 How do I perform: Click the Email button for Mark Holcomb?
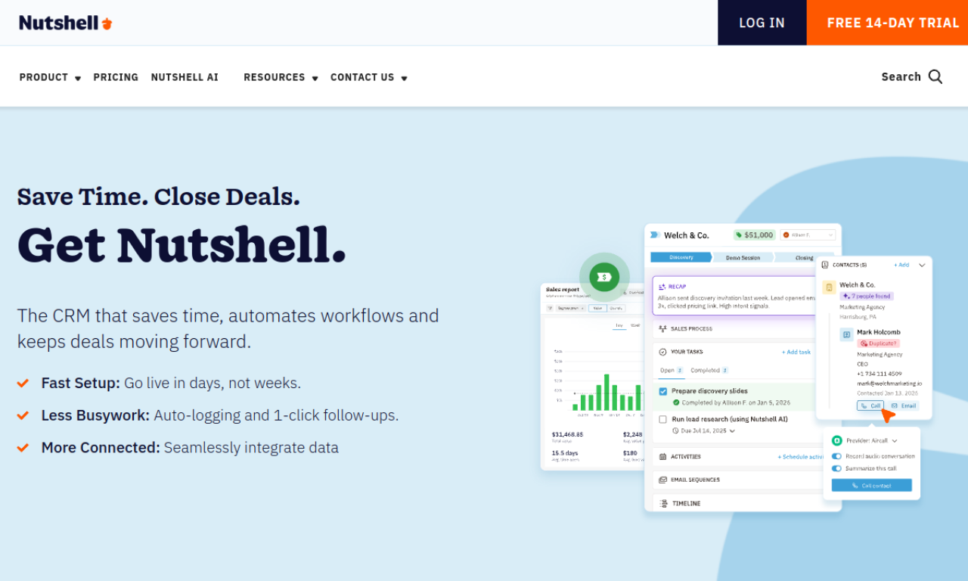pos(903,405)
